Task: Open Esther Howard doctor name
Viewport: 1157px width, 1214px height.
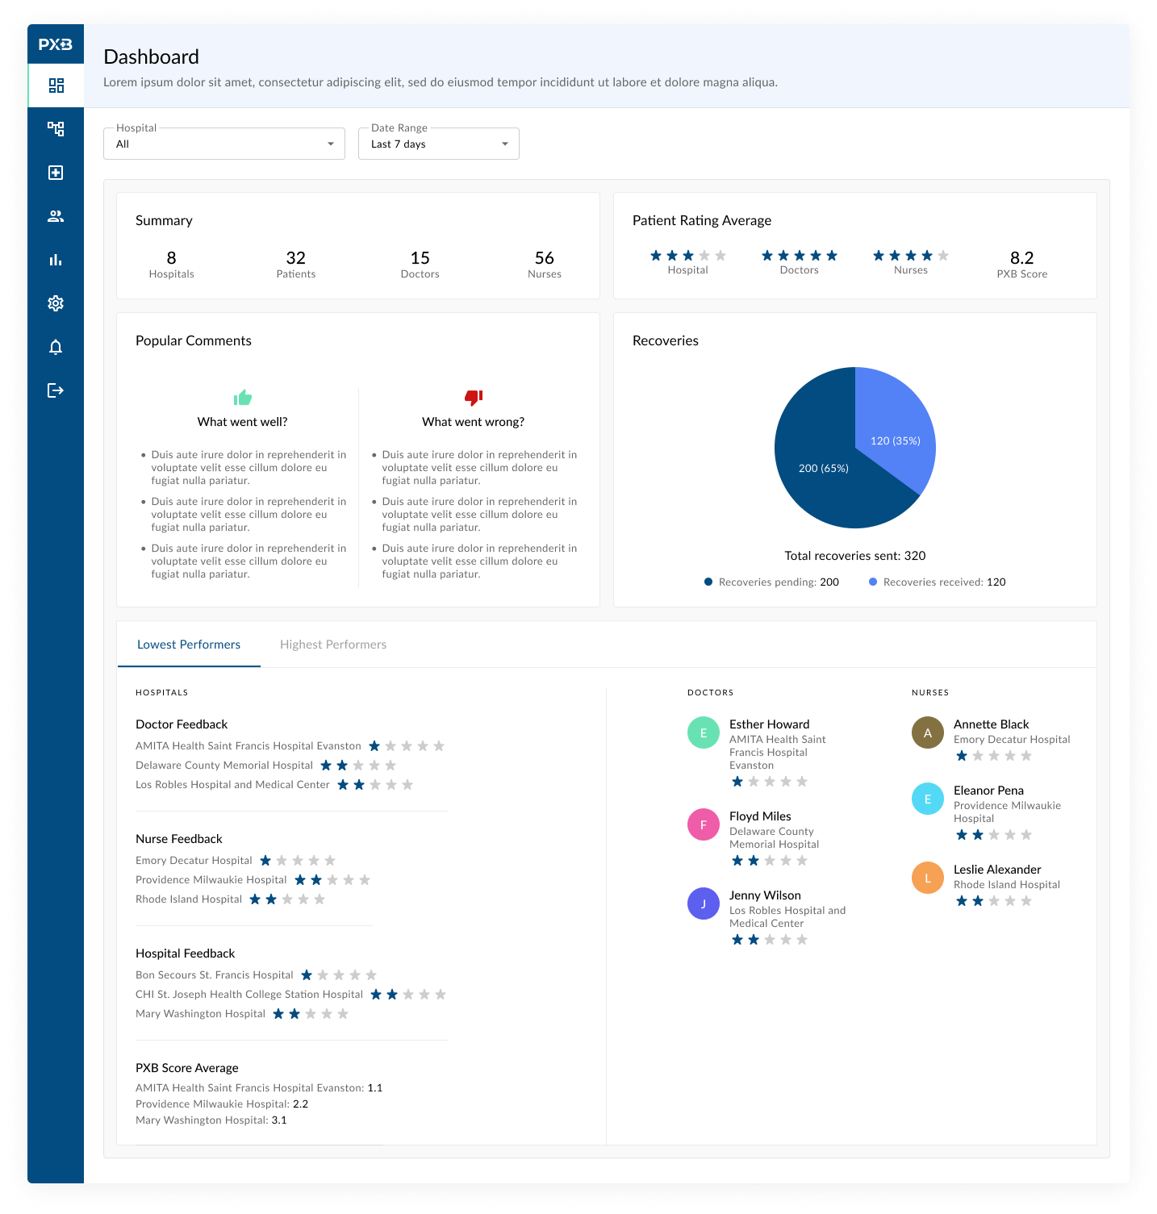Action: click(x=770, y=724)
